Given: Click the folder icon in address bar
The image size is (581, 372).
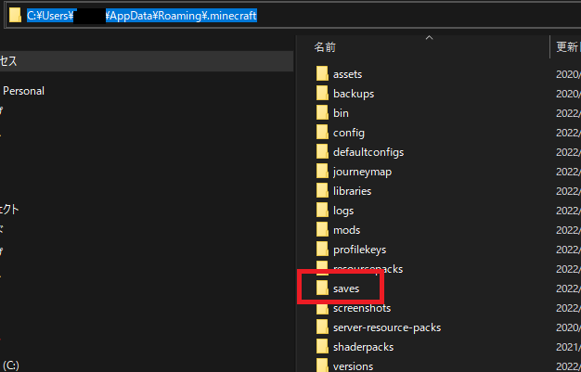Looking at the screenshot, I should (x=15, y=16).
